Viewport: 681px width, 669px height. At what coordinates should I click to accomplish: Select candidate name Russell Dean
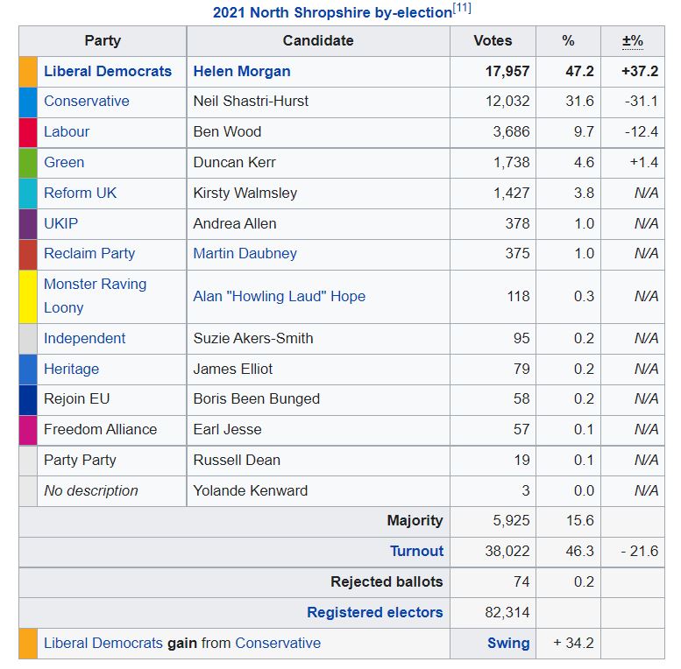[237, 460]
